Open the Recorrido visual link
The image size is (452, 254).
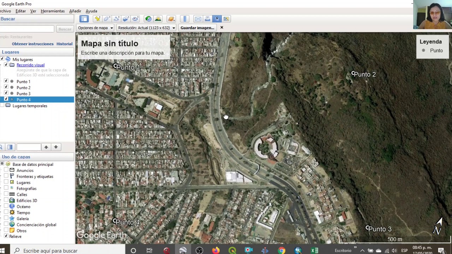(30, 65)
